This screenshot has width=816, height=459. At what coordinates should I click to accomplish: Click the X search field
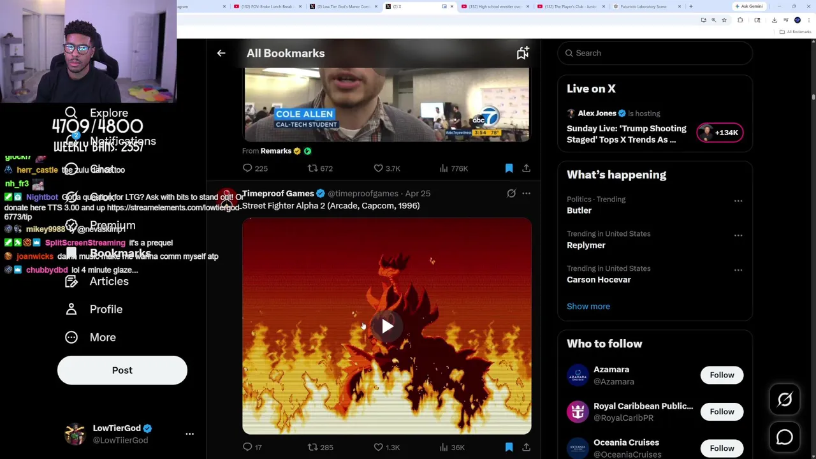click(655, 53)
